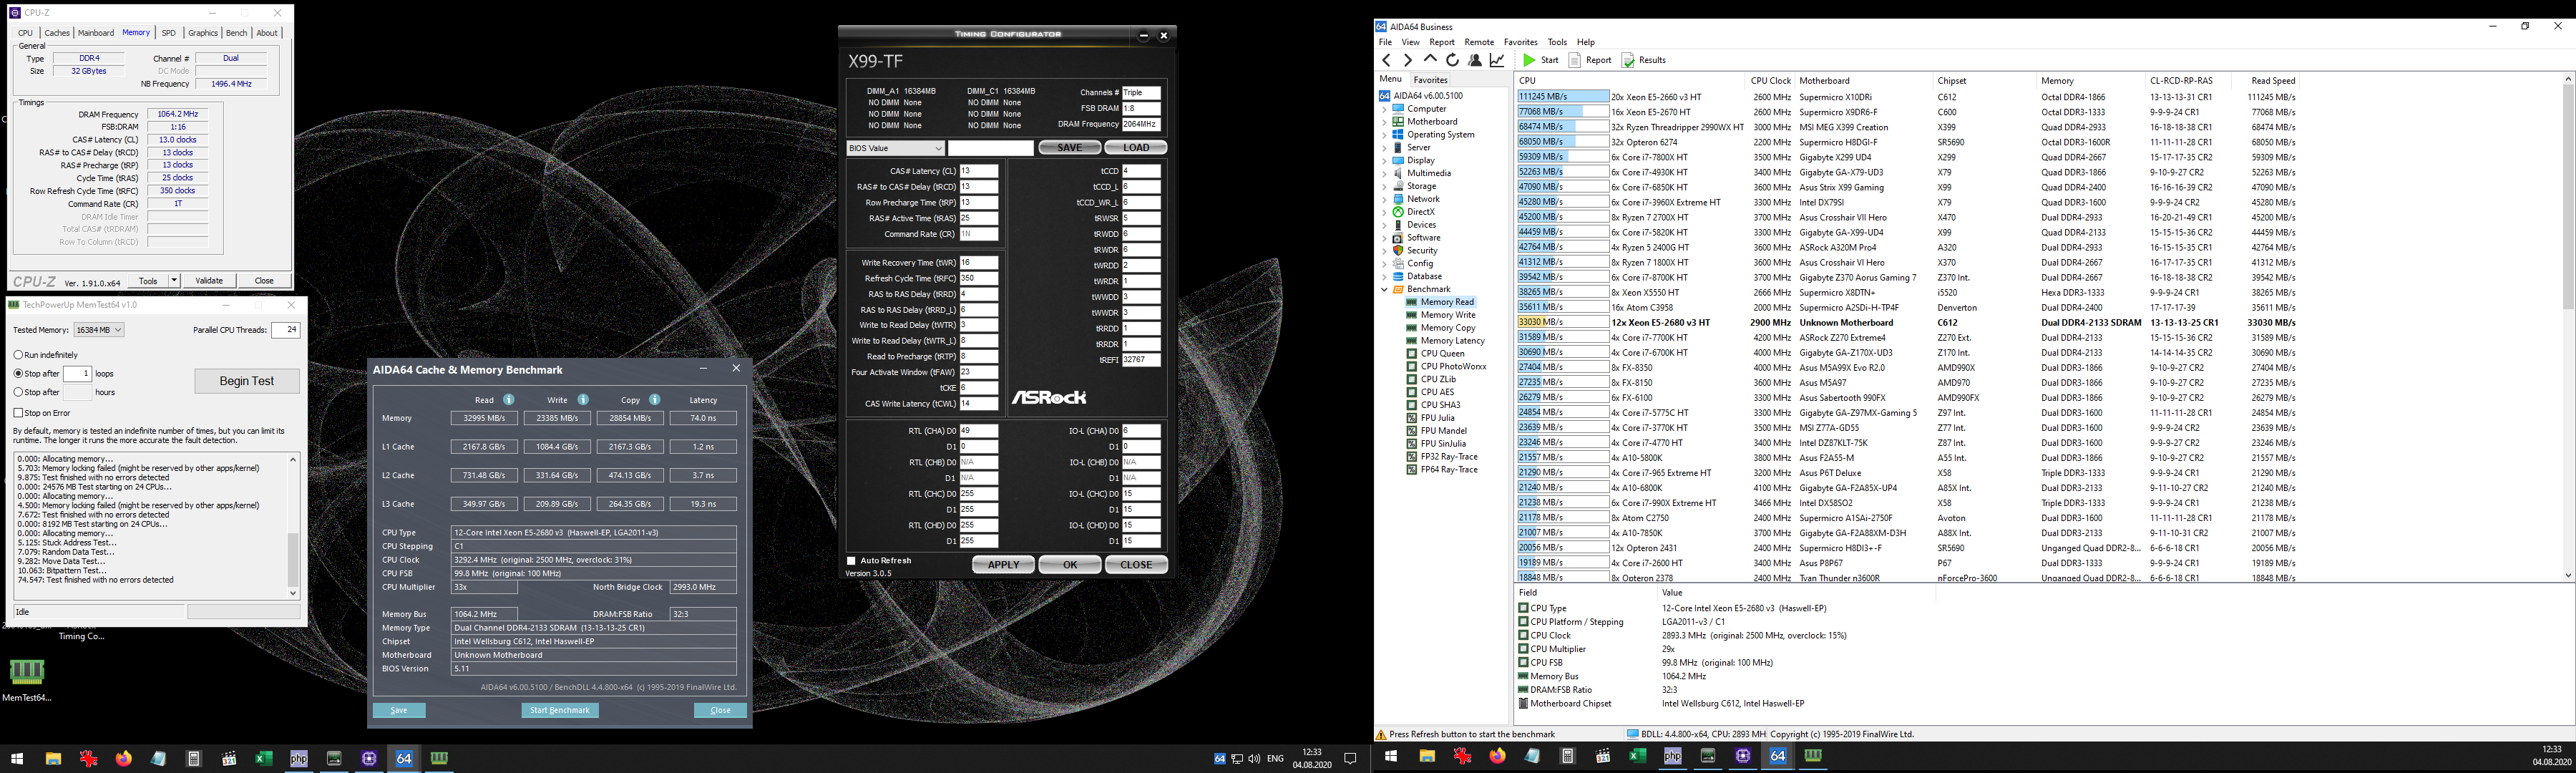Viewport: 2576px width, 773px height.
Task: Open the Tested Memory size dropdown
Action: [x=99, y=330]
